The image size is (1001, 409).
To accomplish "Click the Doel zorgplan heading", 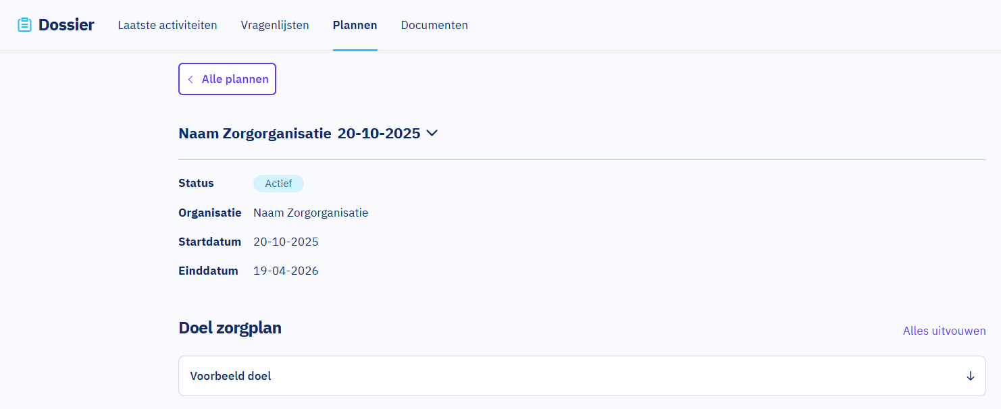I will click(x=230, y=328).
